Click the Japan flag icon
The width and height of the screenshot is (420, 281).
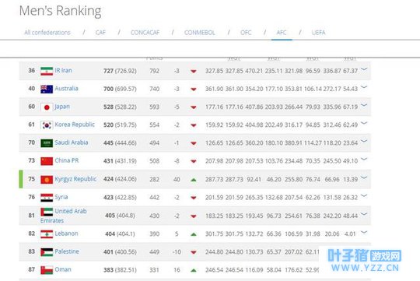coord(47,107)
